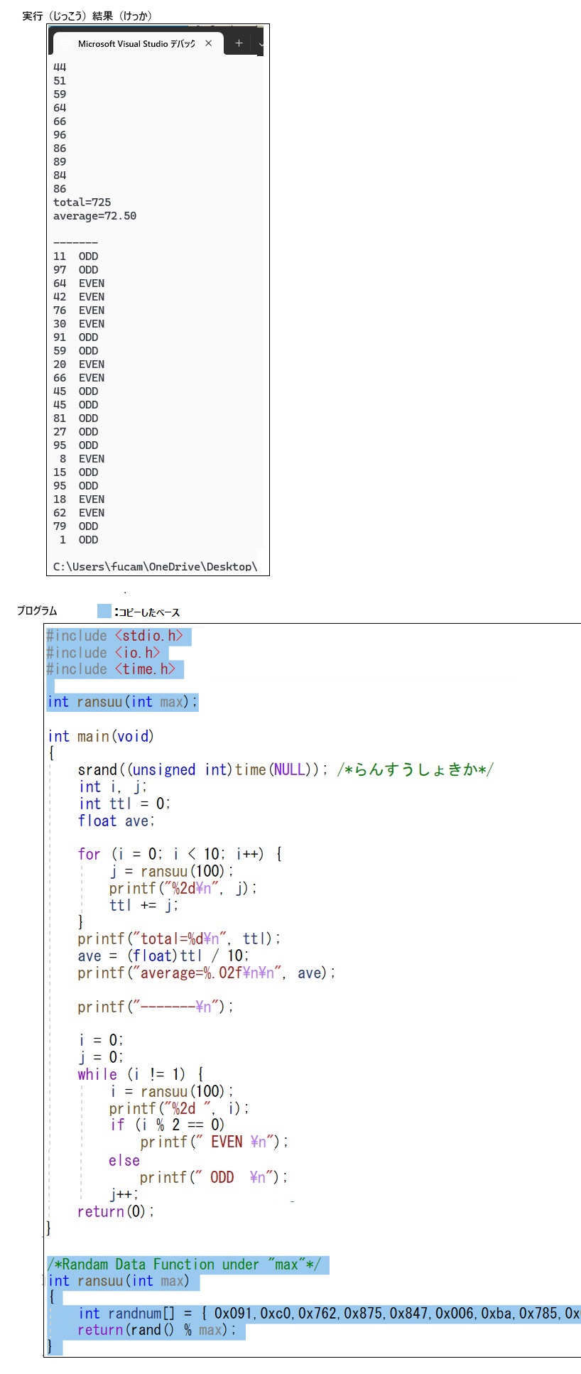Click the #include <stdio.h> line
This screenshot has height=1374, width=581.
click(115, 636)
